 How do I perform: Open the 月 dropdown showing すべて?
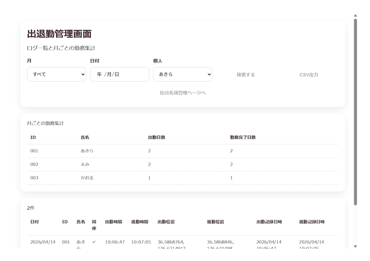pyautogui.click(x=56, y=74)
